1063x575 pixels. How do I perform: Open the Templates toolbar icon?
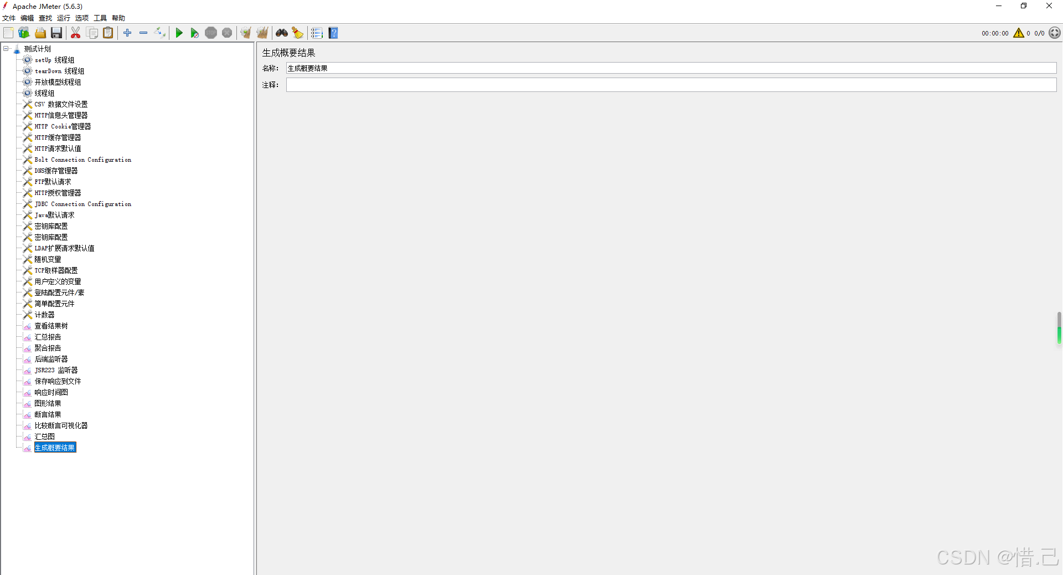point(24,33)
